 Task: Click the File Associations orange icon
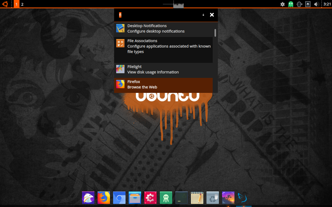pyautogui.click(x=120, y=43)
